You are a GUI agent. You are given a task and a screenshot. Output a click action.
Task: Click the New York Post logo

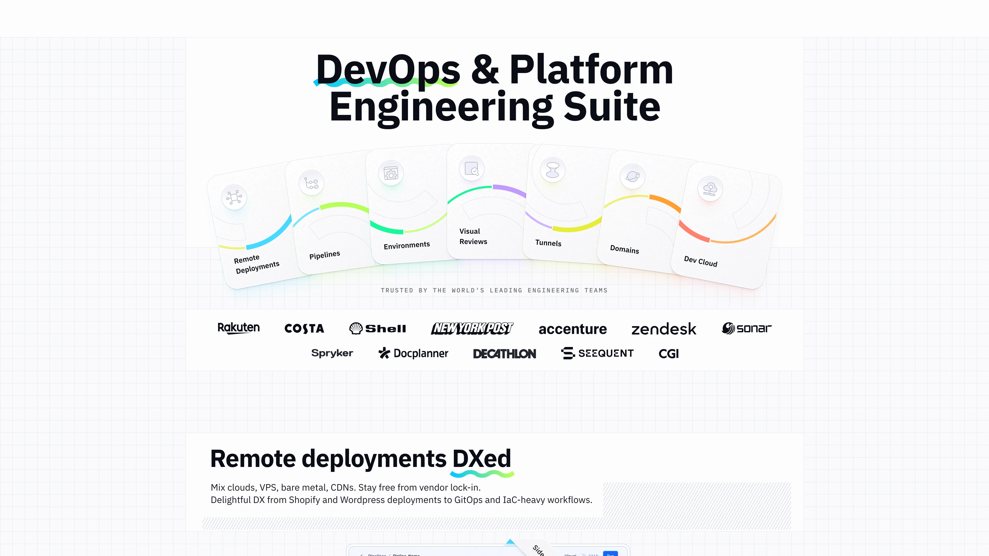tap(472, 328)
